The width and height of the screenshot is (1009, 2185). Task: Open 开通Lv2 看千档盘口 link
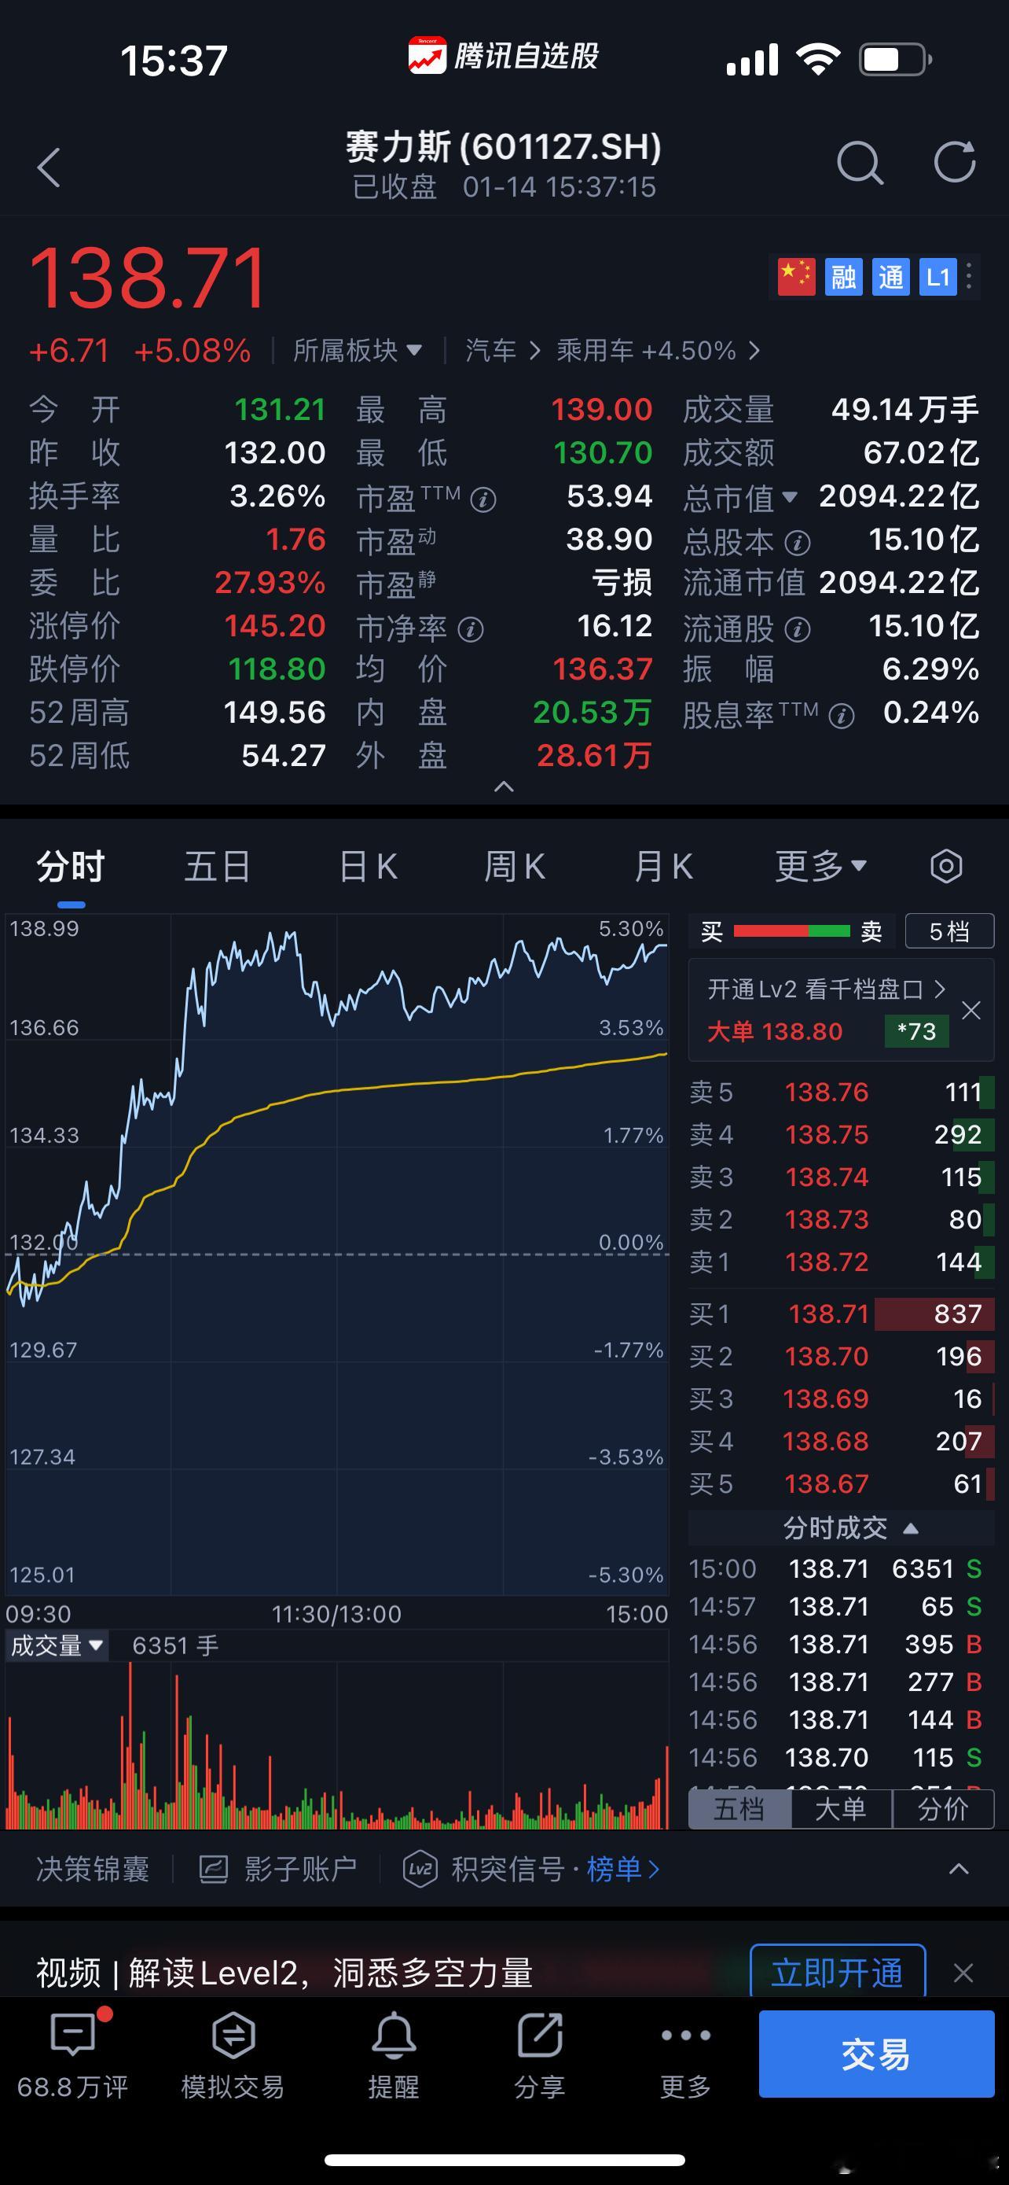pos(826,989)
